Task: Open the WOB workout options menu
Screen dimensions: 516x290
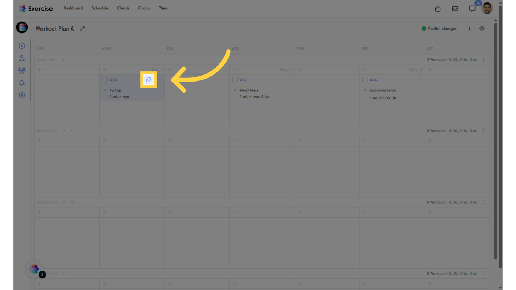Action: pos(289,80)
